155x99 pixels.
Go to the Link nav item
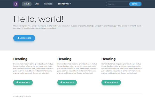click(x=37, y=4)
